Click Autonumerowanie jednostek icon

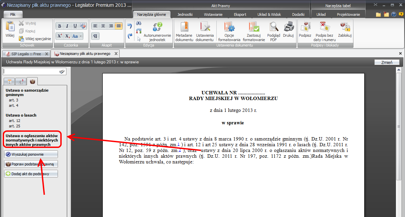(157, 27)
